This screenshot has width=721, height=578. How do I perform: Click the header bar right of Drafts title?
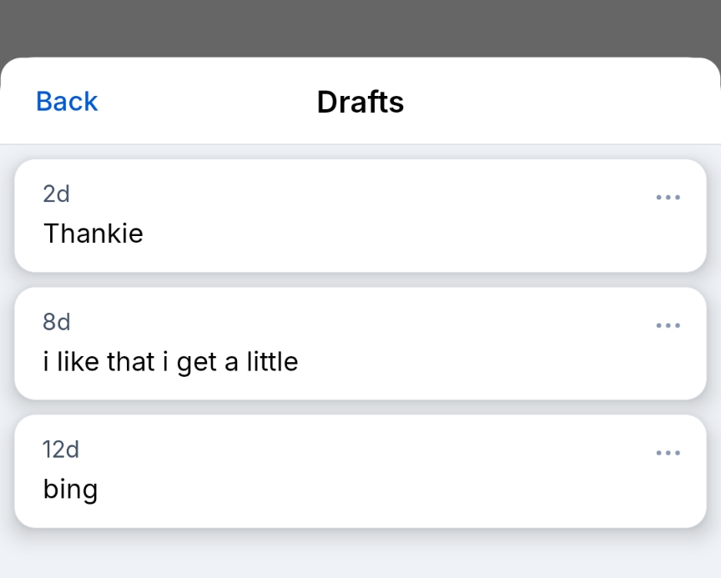(x=567, y=102)
